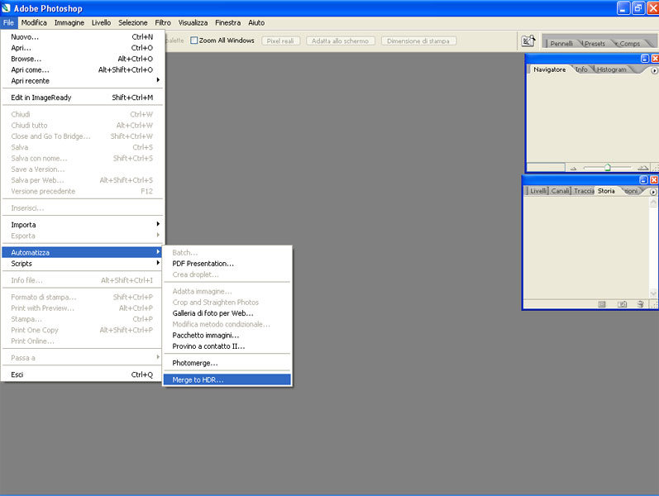The height and width of the screenshot is (496, 659).
Task: Click the History new snapshot camera icon
Action: [622, 304]
